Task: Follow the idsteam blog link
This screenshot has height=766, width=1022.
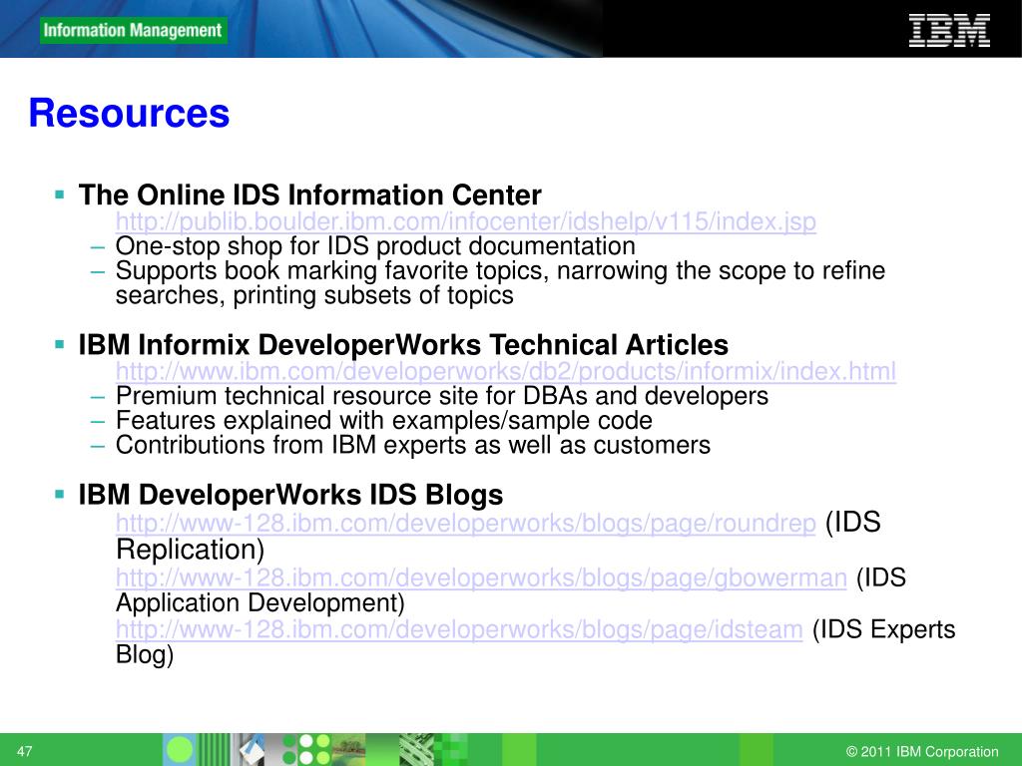Action: [x=459, y=630]
